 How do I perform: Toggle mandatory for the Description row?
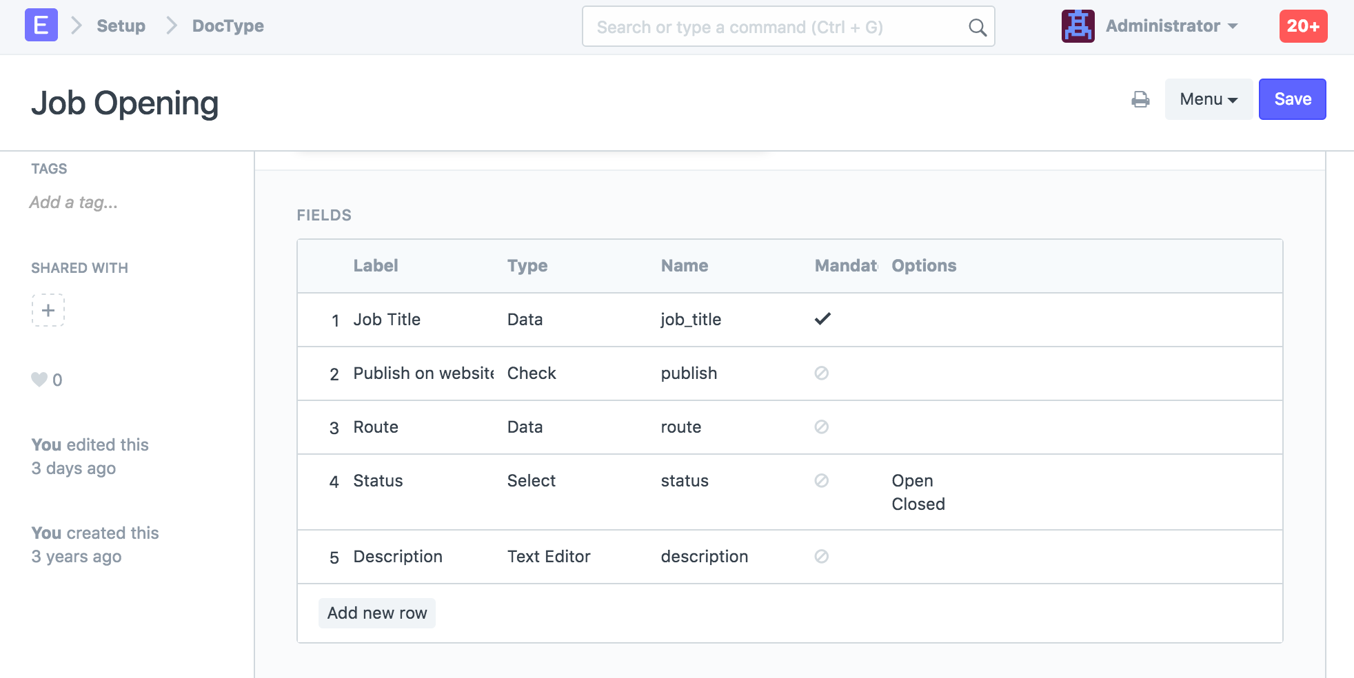click(821, 556)
